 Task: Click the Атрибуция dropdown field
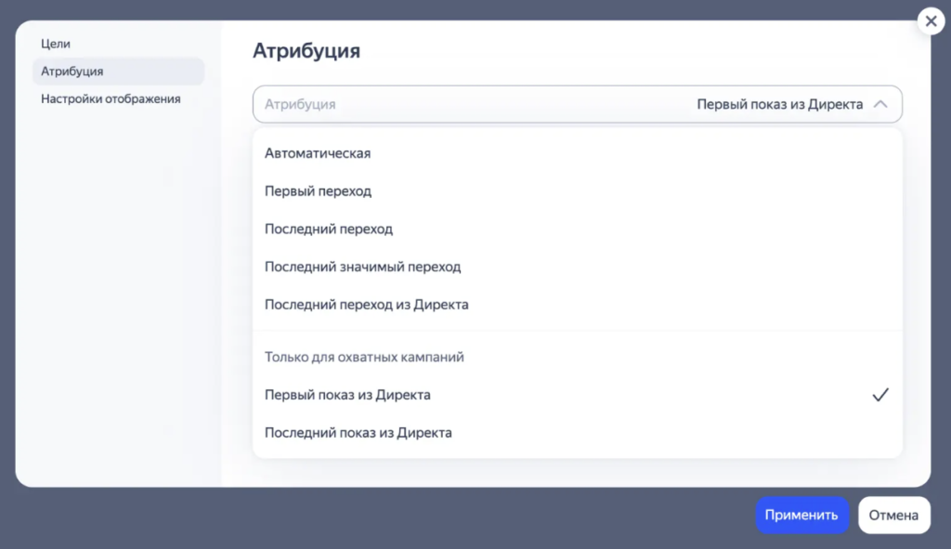tap(576, 104)
